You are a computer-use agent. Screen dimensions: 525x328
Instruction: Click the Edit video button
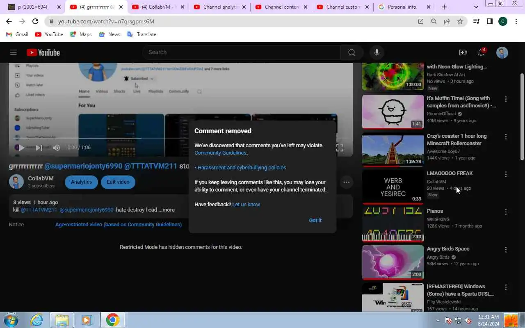118,182
